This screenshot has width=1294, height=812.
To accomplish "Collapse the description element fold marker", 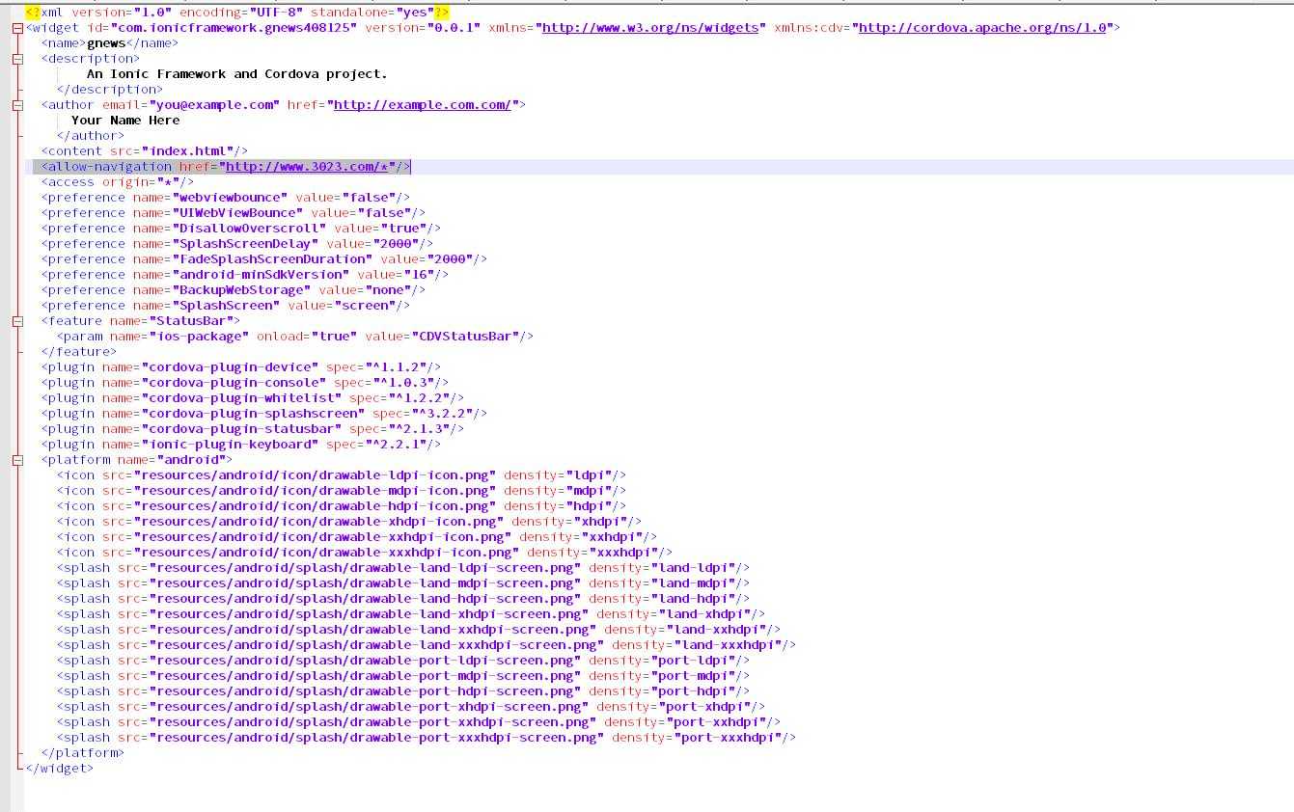I will pos(17,59).
